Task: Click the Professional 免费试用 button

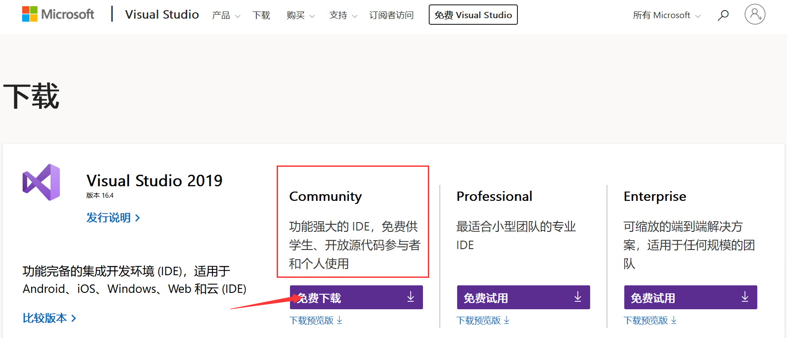Action: click(x=524, y=297)
